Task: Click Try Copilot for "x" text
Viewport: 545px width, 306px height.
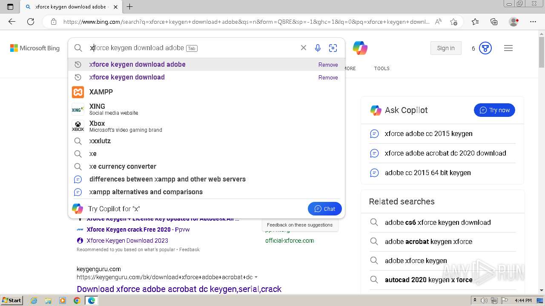Action: (x=114, y=209)
